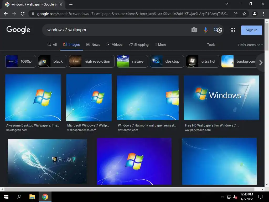269x202 pixels.
Task: Open the Windows Start menu
Action: (x=6, y=197)
